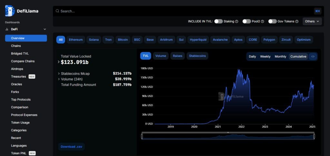Filter by Ethereum chain
This screenshot has height=156, width=330.
(76, 40)
